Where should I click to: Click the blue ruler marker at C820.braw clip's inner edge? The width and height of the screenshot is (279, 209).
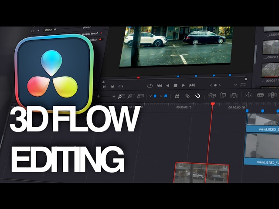(247, 111)
